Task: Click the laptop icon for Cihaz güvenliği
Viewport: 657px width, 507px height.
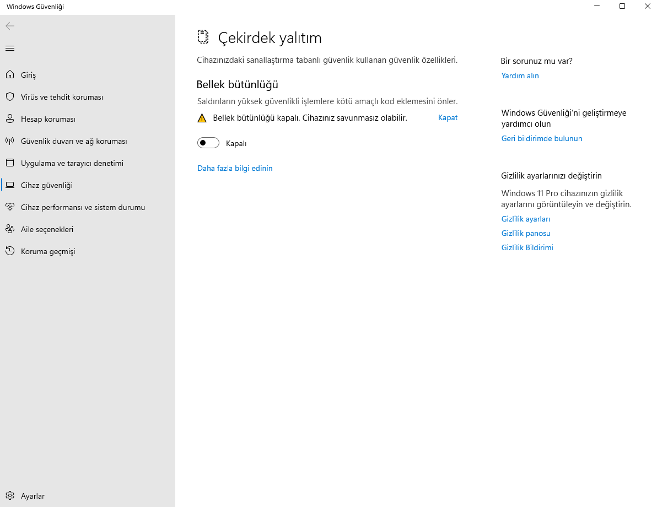Action: coord(10,185)
